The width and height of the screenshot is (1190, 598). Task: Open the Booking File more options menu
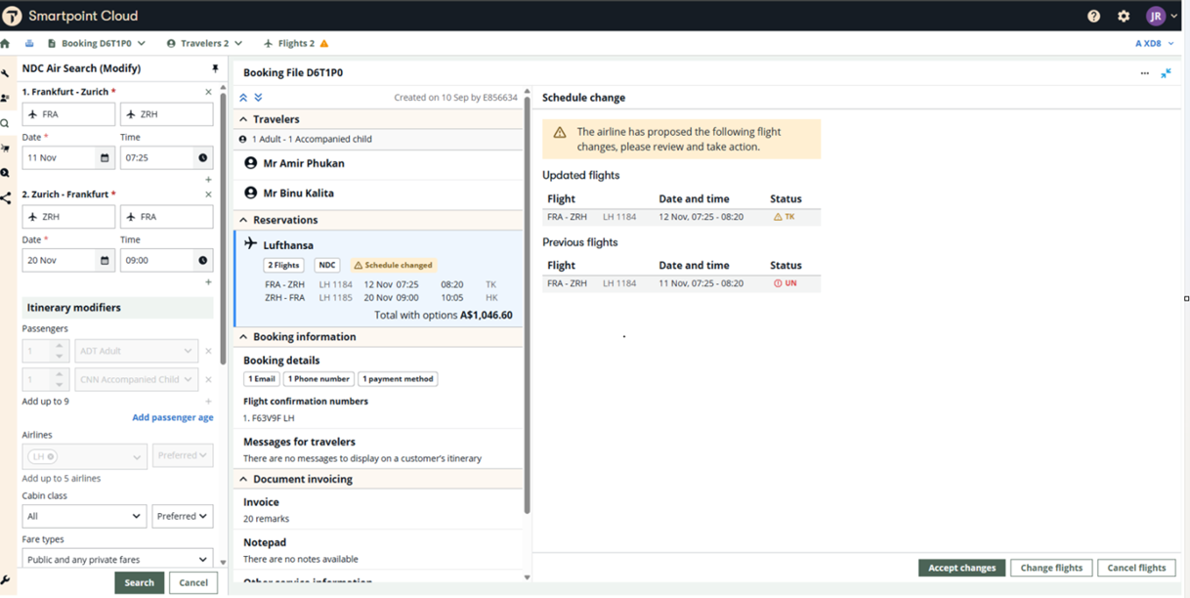1144,73
